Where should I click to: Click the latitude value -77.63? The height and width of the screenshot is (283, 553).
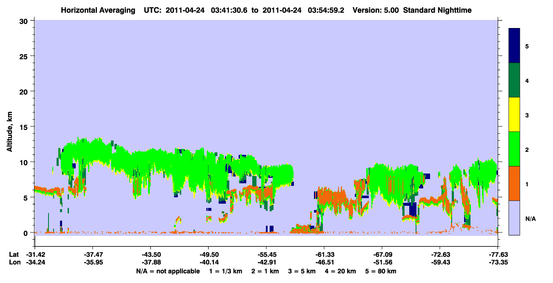[x=498, y=255]
